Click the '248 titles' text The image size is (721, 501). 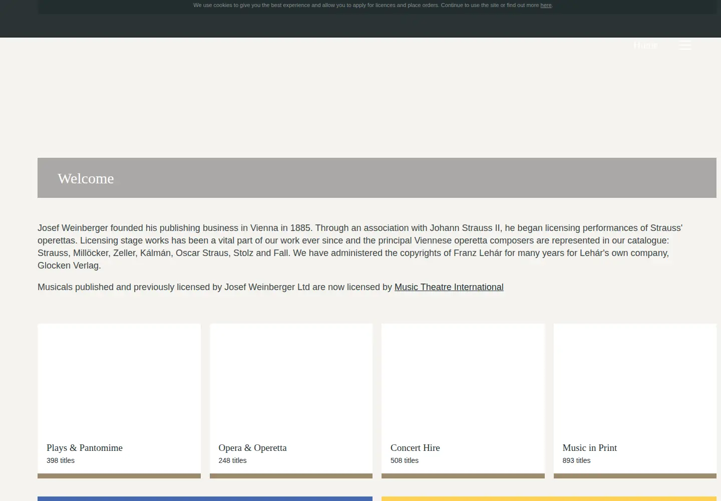(232, 460)
